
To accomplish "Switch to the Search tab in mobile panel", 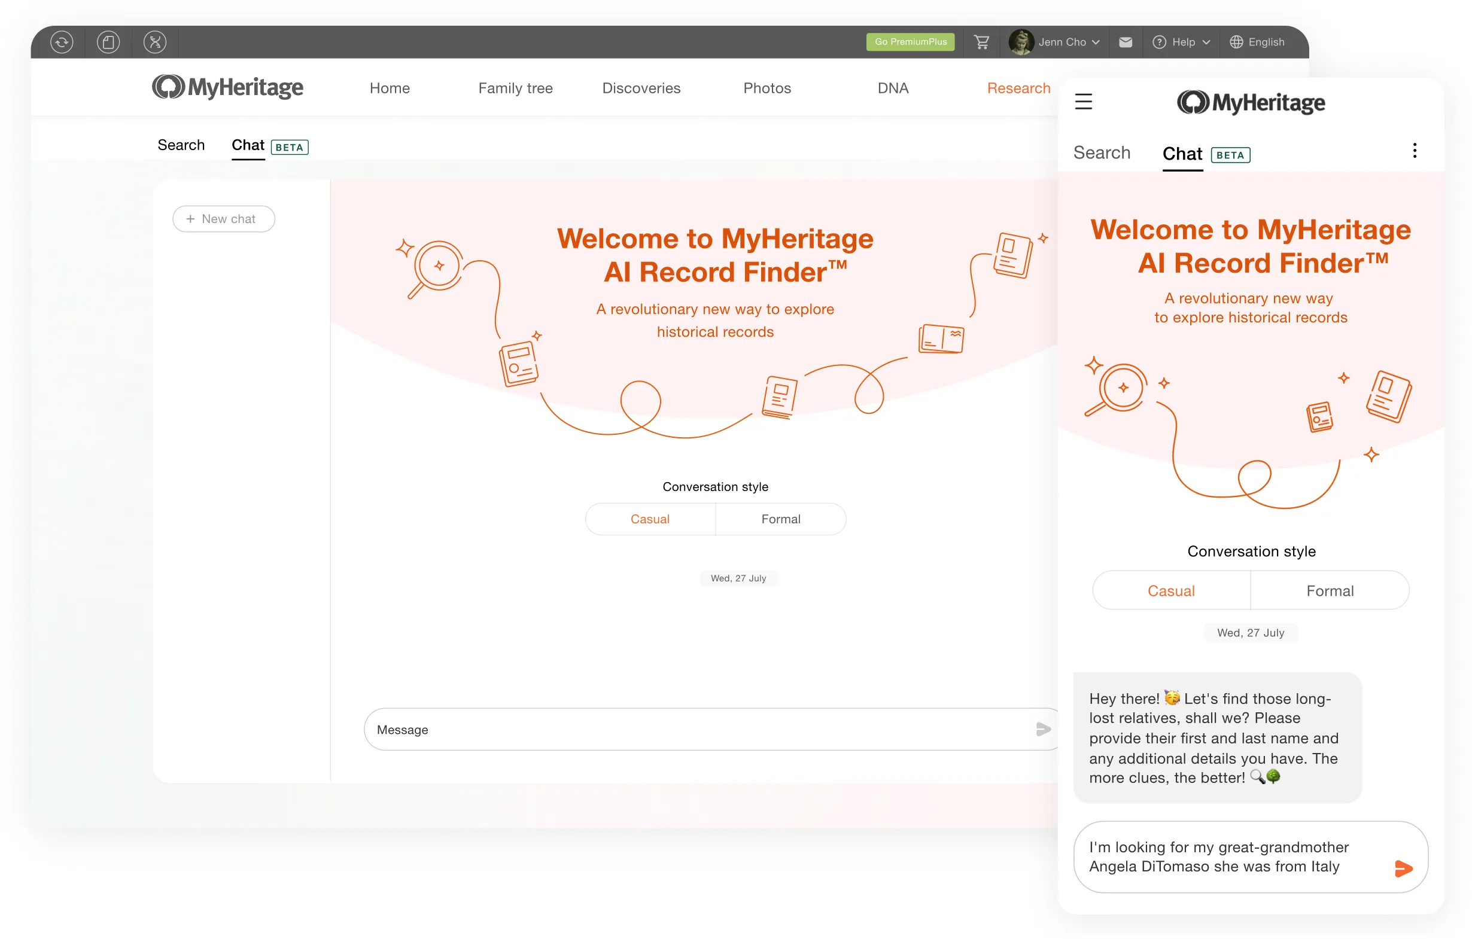I will pos(1102,153).
